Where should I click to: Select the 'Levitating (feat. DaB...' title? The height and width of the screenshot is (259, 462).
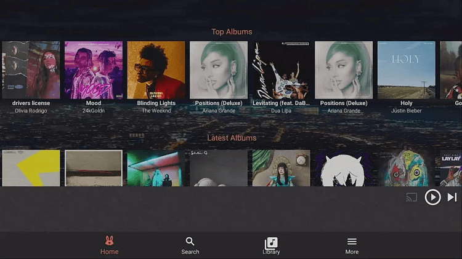pos(281,103)
